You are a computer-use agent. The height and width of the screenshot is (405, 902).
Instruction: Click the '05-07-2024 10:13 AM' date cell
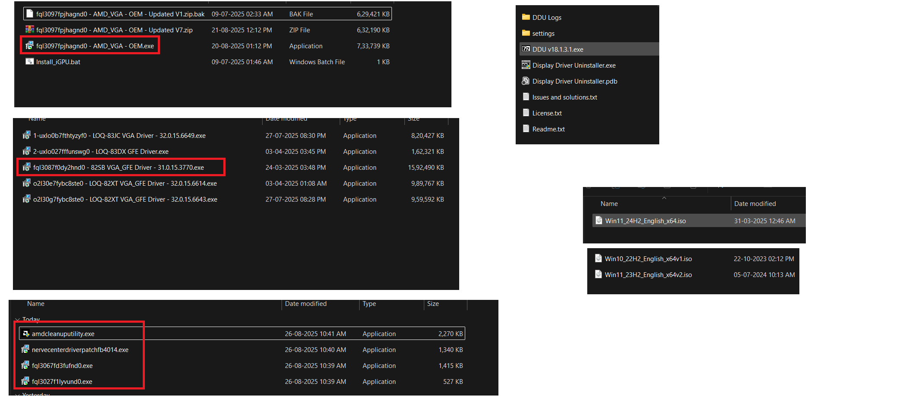pyautogui.click(x=764, y=275)
